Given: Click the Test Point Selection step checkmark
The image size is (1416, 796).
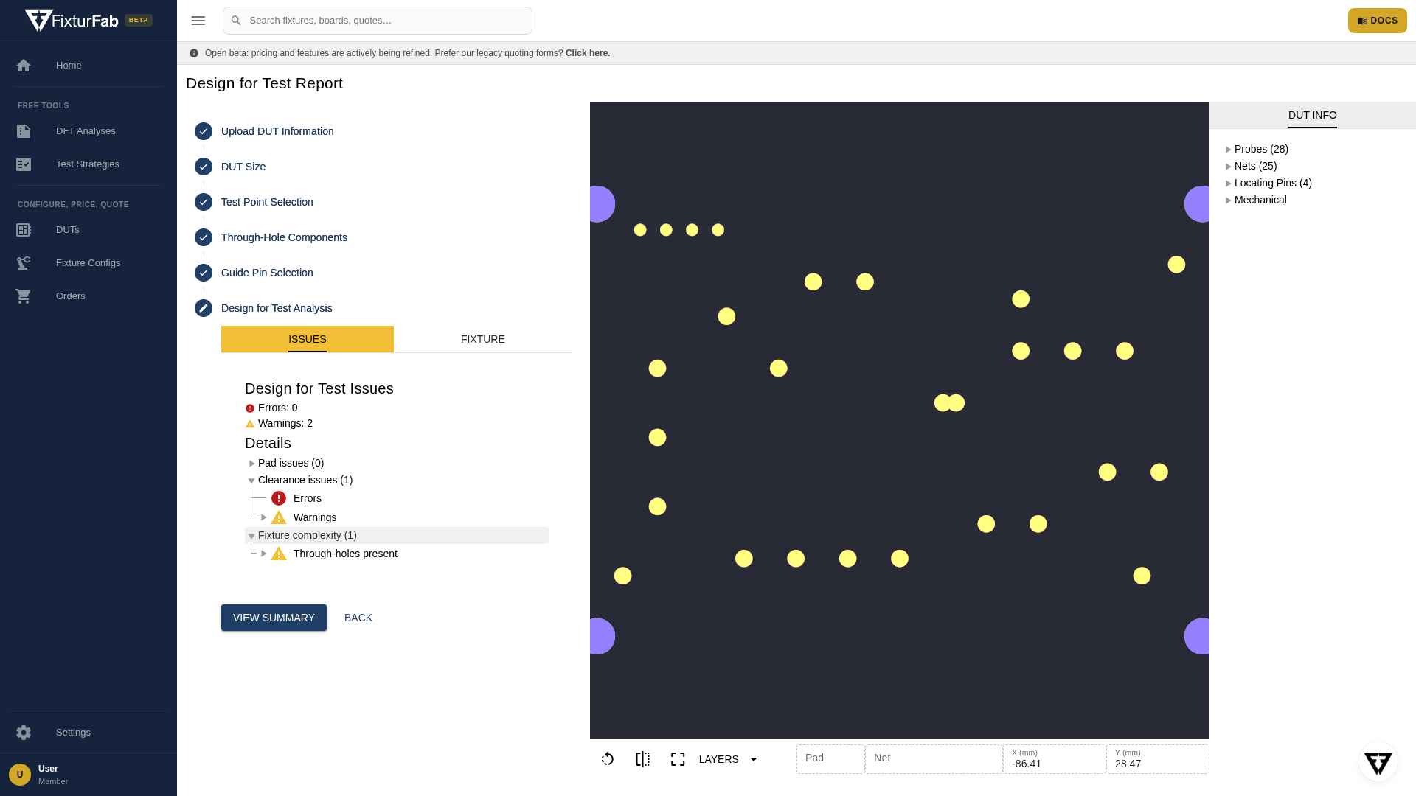Looking at the screenshot, I should 204,202.
